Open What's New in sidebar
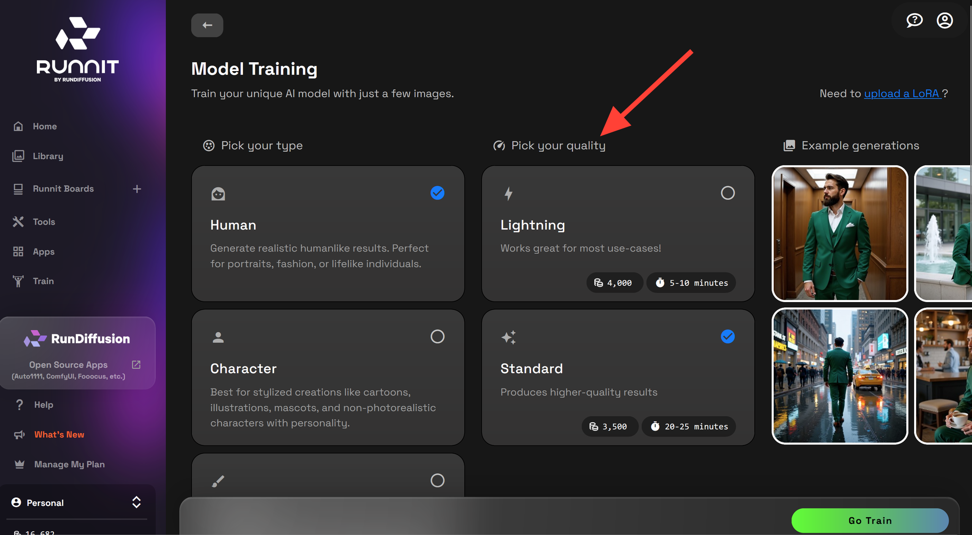This screenshot has height=535, width=972. (x=59, y=435)
